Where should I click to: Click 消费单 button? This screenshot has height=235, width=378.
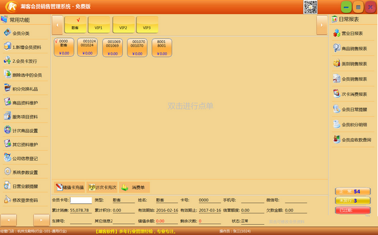[x=135, y=187]
